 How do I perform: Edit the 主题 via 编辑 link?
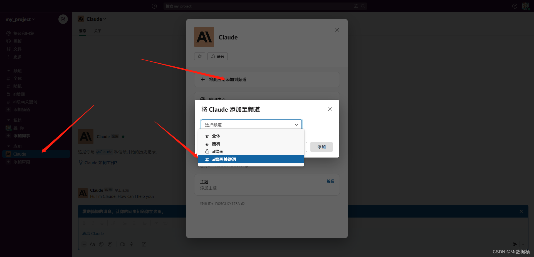[x=330, y=181]
